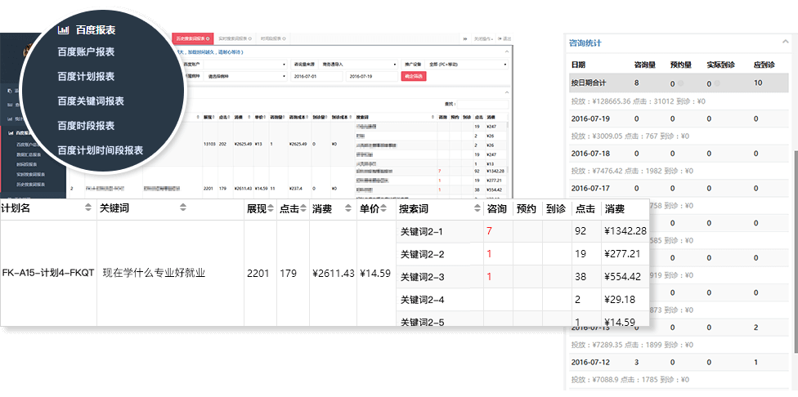Screen dimensions: 798x397
Task: Open 百度账户报表 in the menu
Action: [86, 52]
